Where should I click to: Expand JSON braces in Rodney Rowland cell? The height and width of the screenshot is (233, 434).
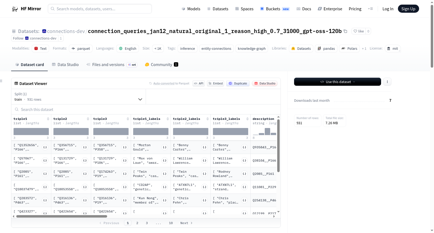(244, 174)
